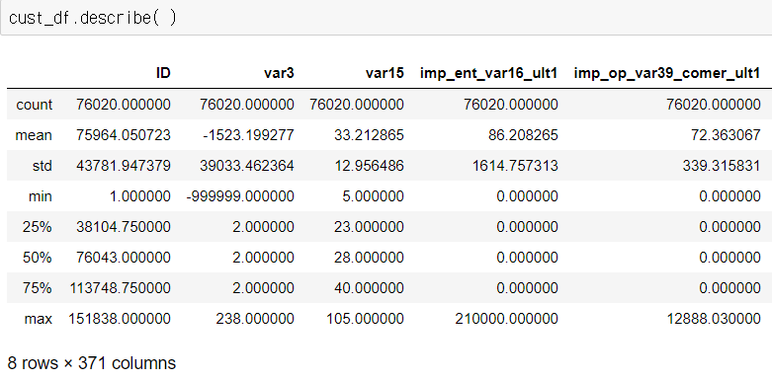
Task: Click imp_op_var39_comer_ult1 mean value 72.363067
Action: click(726, 135)
